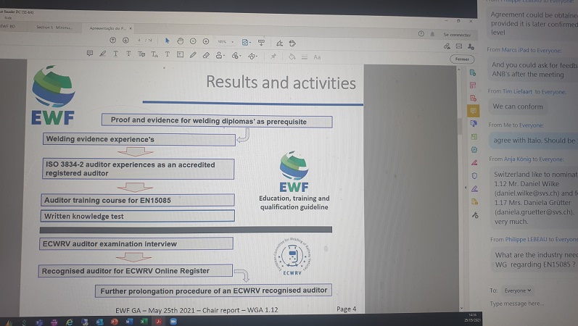Select the arrow selection tool
Viewport: 578px width, 326px height.
pos(167,41)
